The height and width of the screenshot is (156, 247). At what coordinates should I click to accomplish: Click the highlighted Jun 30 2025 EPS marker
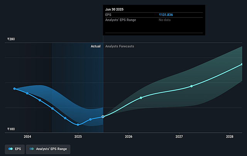(103, 116)
